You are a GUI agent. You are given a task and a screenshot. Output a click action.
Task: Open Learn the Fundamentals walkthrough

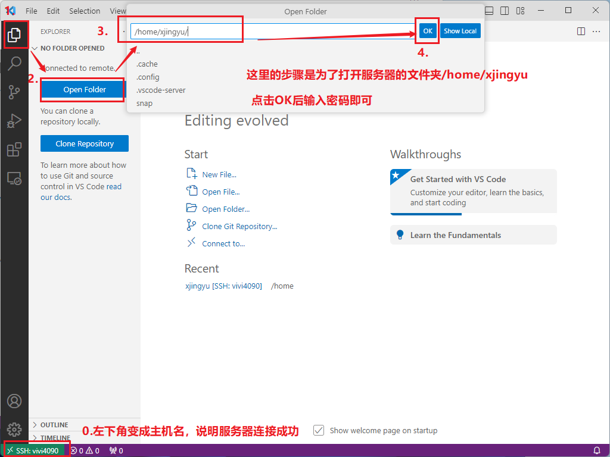(x=474, y=234)
